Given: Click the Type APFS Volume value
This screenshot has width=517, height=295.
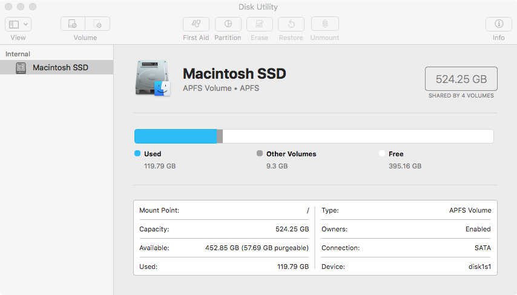Looking at the screenshot, I should (470, 210).
